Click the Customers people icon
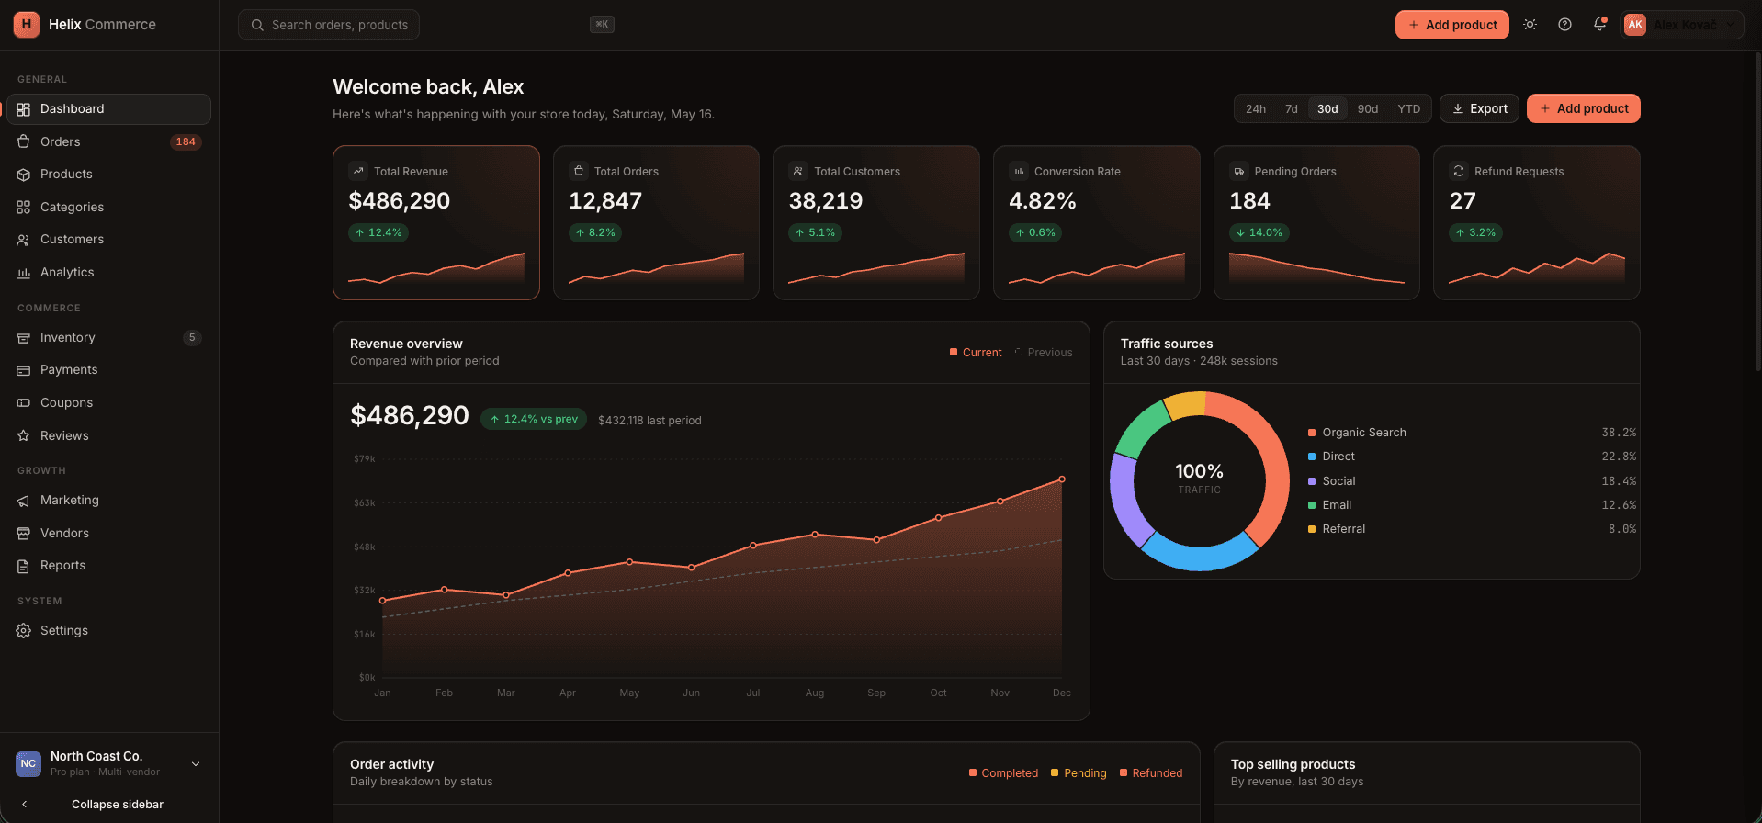Screen dimensions: 1762x823 click(24, 240)
